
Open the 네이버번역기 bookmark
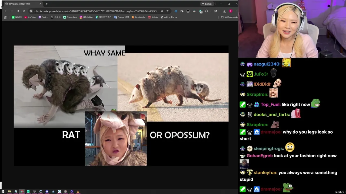104,17
